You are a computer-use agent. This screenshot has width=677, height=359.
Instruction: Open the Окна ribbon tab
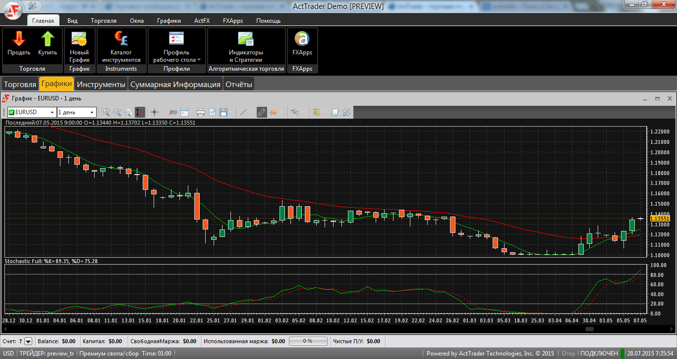coord(137,20)
